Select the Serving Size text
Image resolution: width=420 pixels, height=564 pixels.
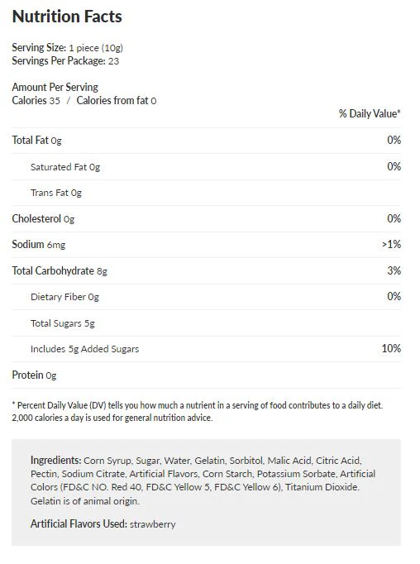point(67,47)
